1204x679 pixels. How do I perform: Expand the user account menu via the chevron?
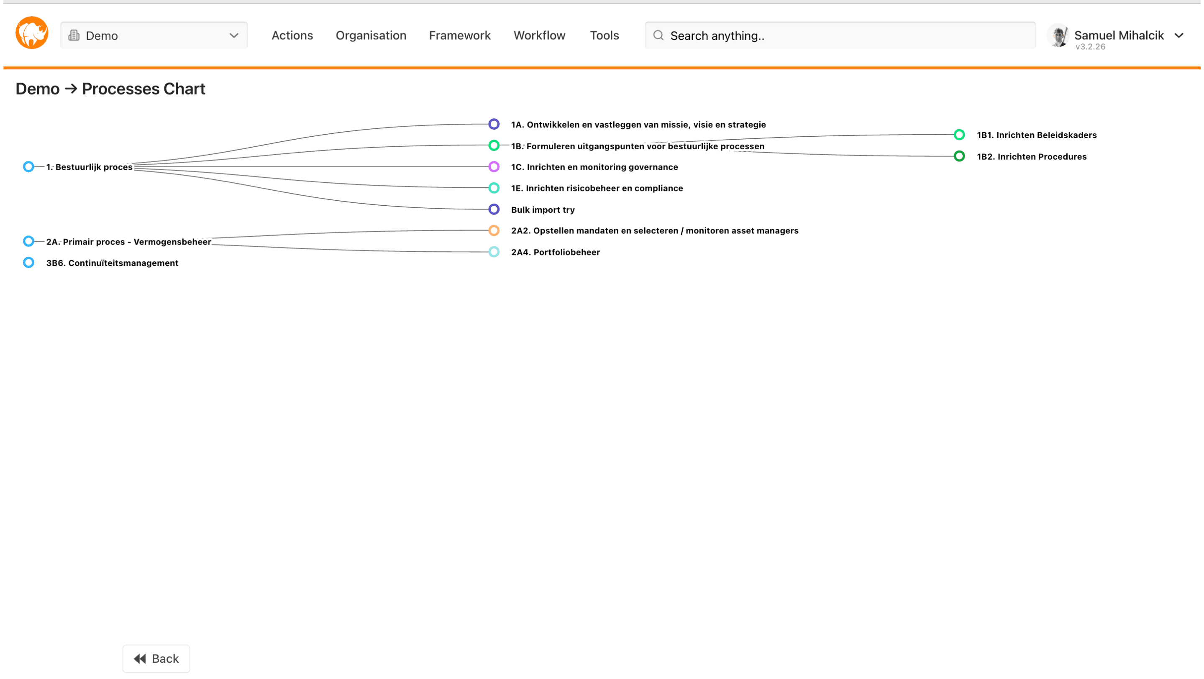coord(1180,35)
